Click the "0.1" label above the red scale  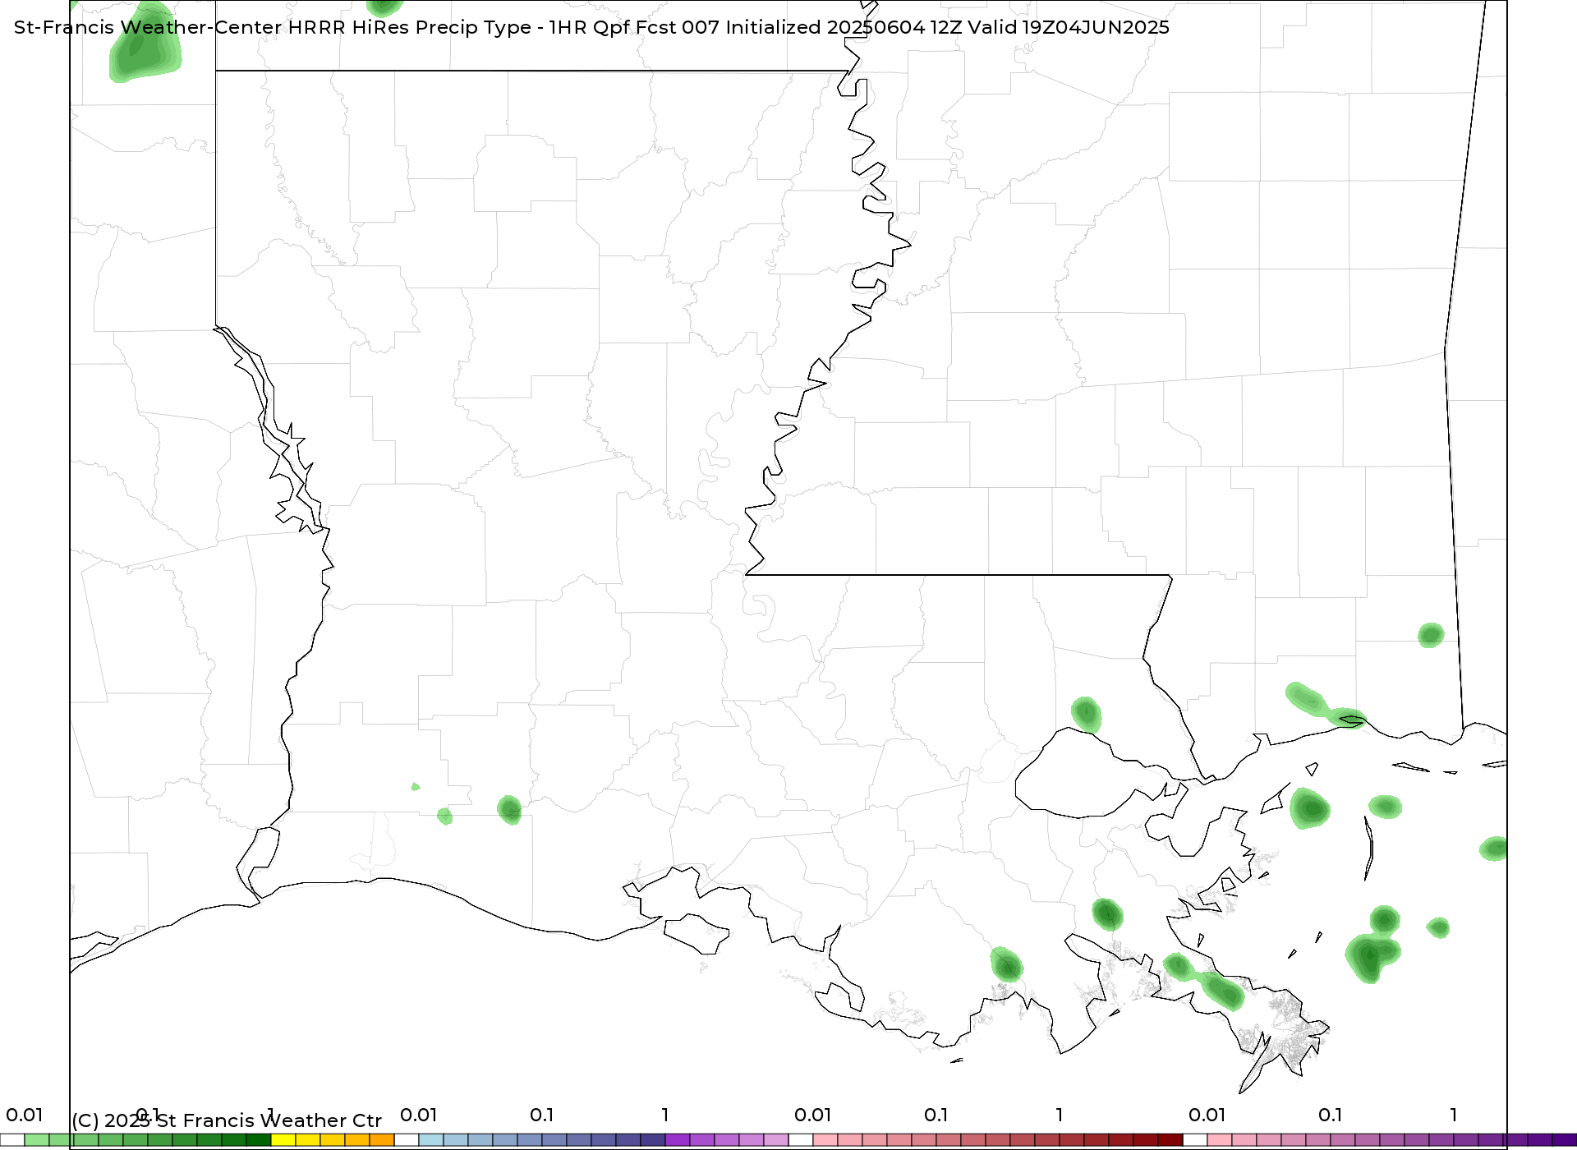[x=936, y=1115]
